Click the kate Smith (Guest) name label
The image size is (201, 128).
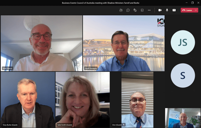click(x=65, y=125)
